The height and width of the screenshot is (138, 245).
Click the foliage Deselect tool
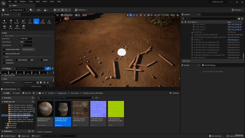[x=17, y=21]
